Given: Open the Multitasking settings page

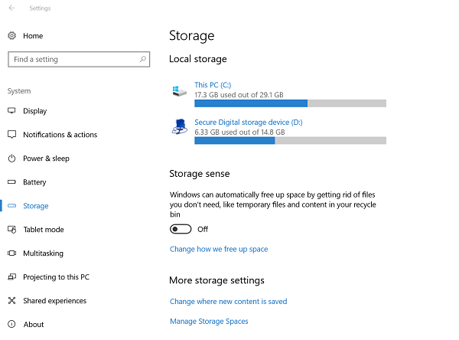Looking at the screenshot, I should click(43, 253).
